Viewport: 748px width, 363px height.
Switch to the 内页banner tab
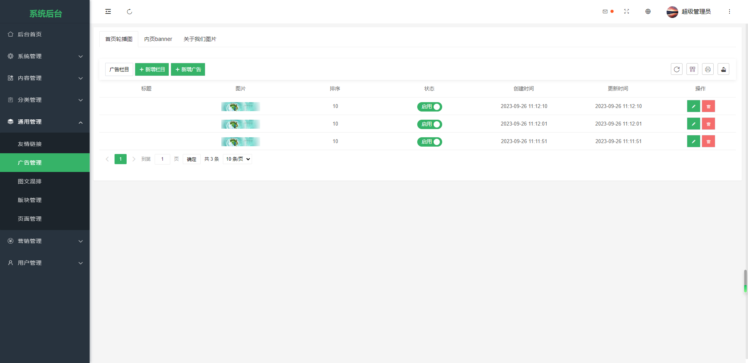point(158,39)
